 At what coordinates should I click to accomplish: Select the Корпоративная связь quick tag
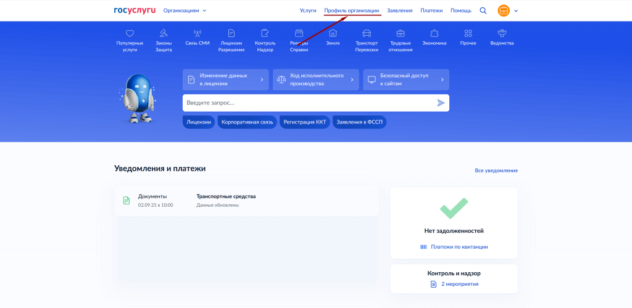click(x=247, y=122)
